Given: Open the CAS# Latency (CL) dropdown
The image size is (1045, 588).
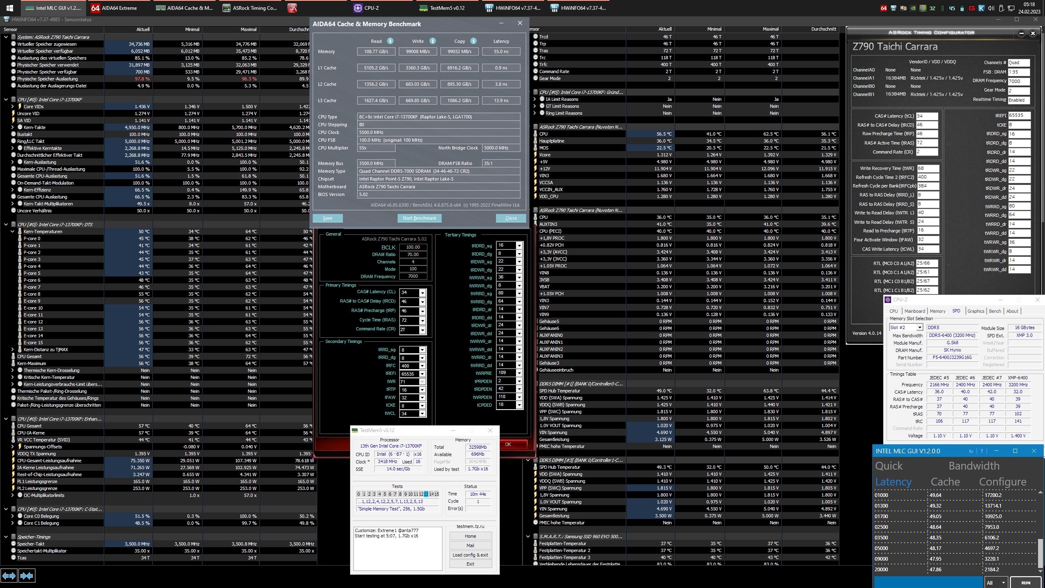Looking at the screenshot, I should [422, 293].
